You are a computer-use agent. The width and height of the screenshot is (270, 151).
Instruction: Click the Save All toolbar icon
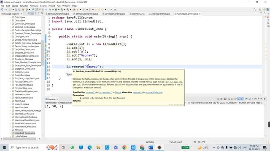[x=19, y=10]
